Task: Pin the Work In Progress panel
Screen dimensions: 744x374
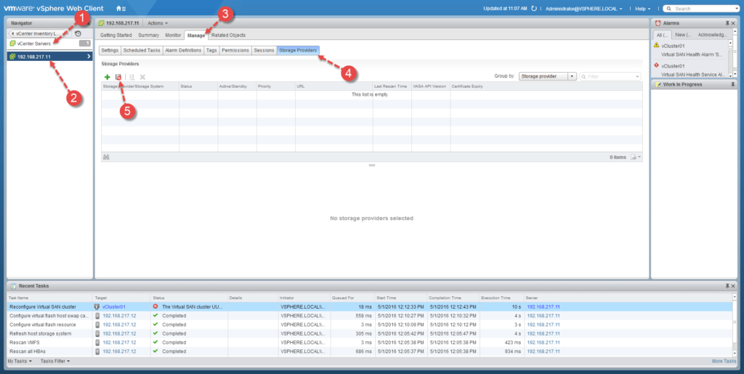Action: click(x=733, y=84)
